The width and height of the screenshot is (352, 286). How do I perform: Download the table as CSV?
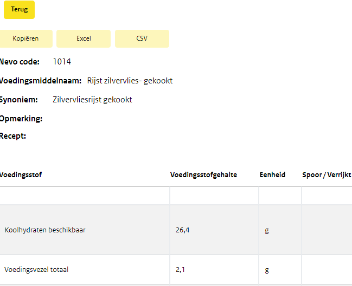pyautogui.click(x=142, y=38)
